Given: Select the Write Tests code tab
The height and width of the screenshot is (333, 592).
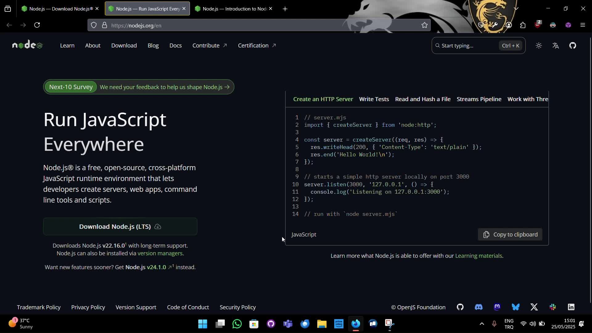Looking at the screenshot, I should coord(374,99).
